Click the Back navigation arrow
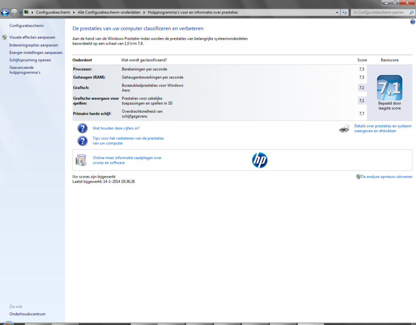 pos(5,12)
